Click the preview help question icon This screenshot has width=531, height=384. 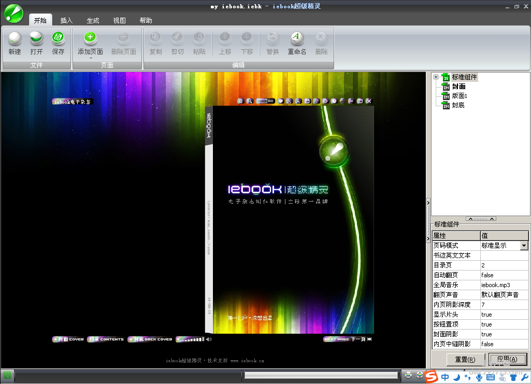[x=316, y=101]
